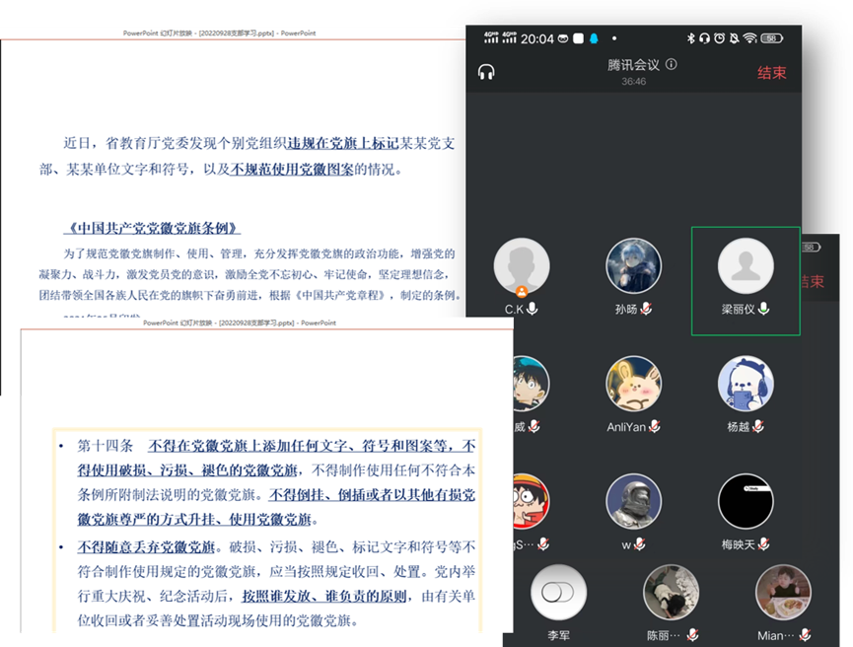Select the highlighted 梁丽仪 participant tile

coord(746,280)
